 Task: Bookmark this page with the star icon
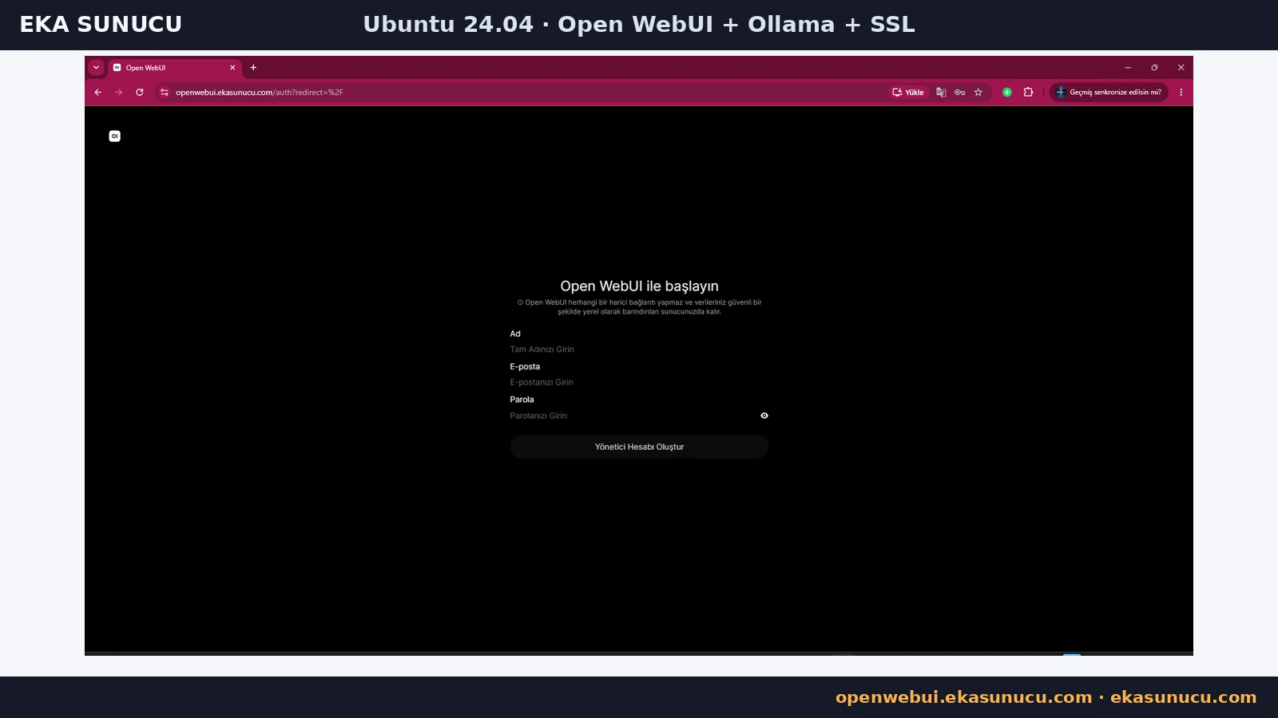[x=978, y=93]
